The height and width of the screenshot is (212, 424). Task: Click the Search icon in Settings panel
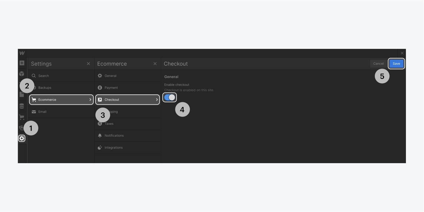[x=34, y=76]
